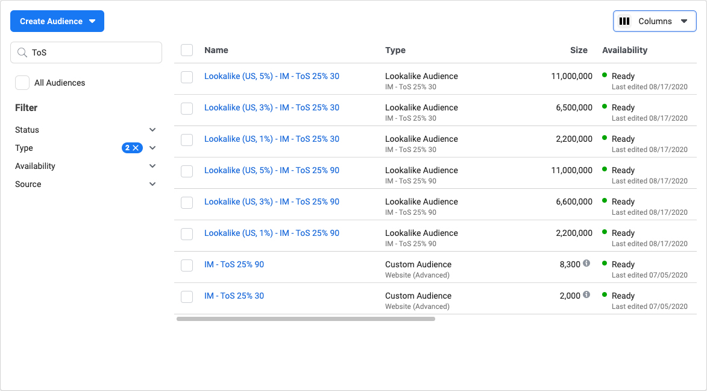Tick checkbox for Lookalike (US, 5%) ToS 25% 30
The width and height of the screenshot is (707, 391).
click(187, 77)
